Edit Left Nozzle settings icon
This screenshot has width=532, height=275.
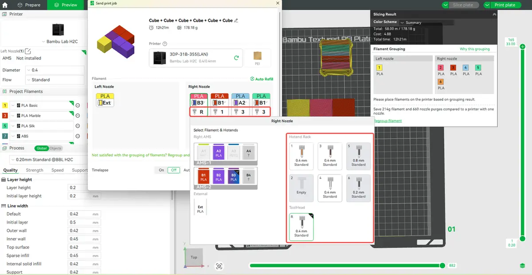[x=28, y=51]
